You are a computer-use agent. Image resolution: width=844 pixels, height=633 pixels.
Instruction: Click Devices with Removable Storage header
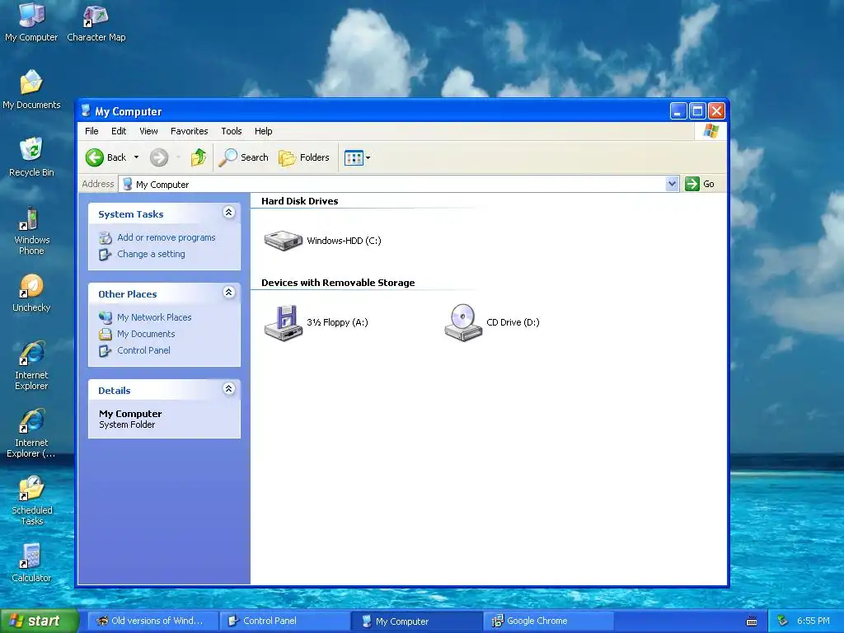tap(338, 284)
